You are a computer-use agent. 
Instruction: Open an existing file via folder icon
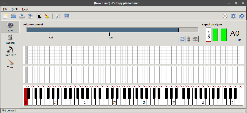(14, 16)
